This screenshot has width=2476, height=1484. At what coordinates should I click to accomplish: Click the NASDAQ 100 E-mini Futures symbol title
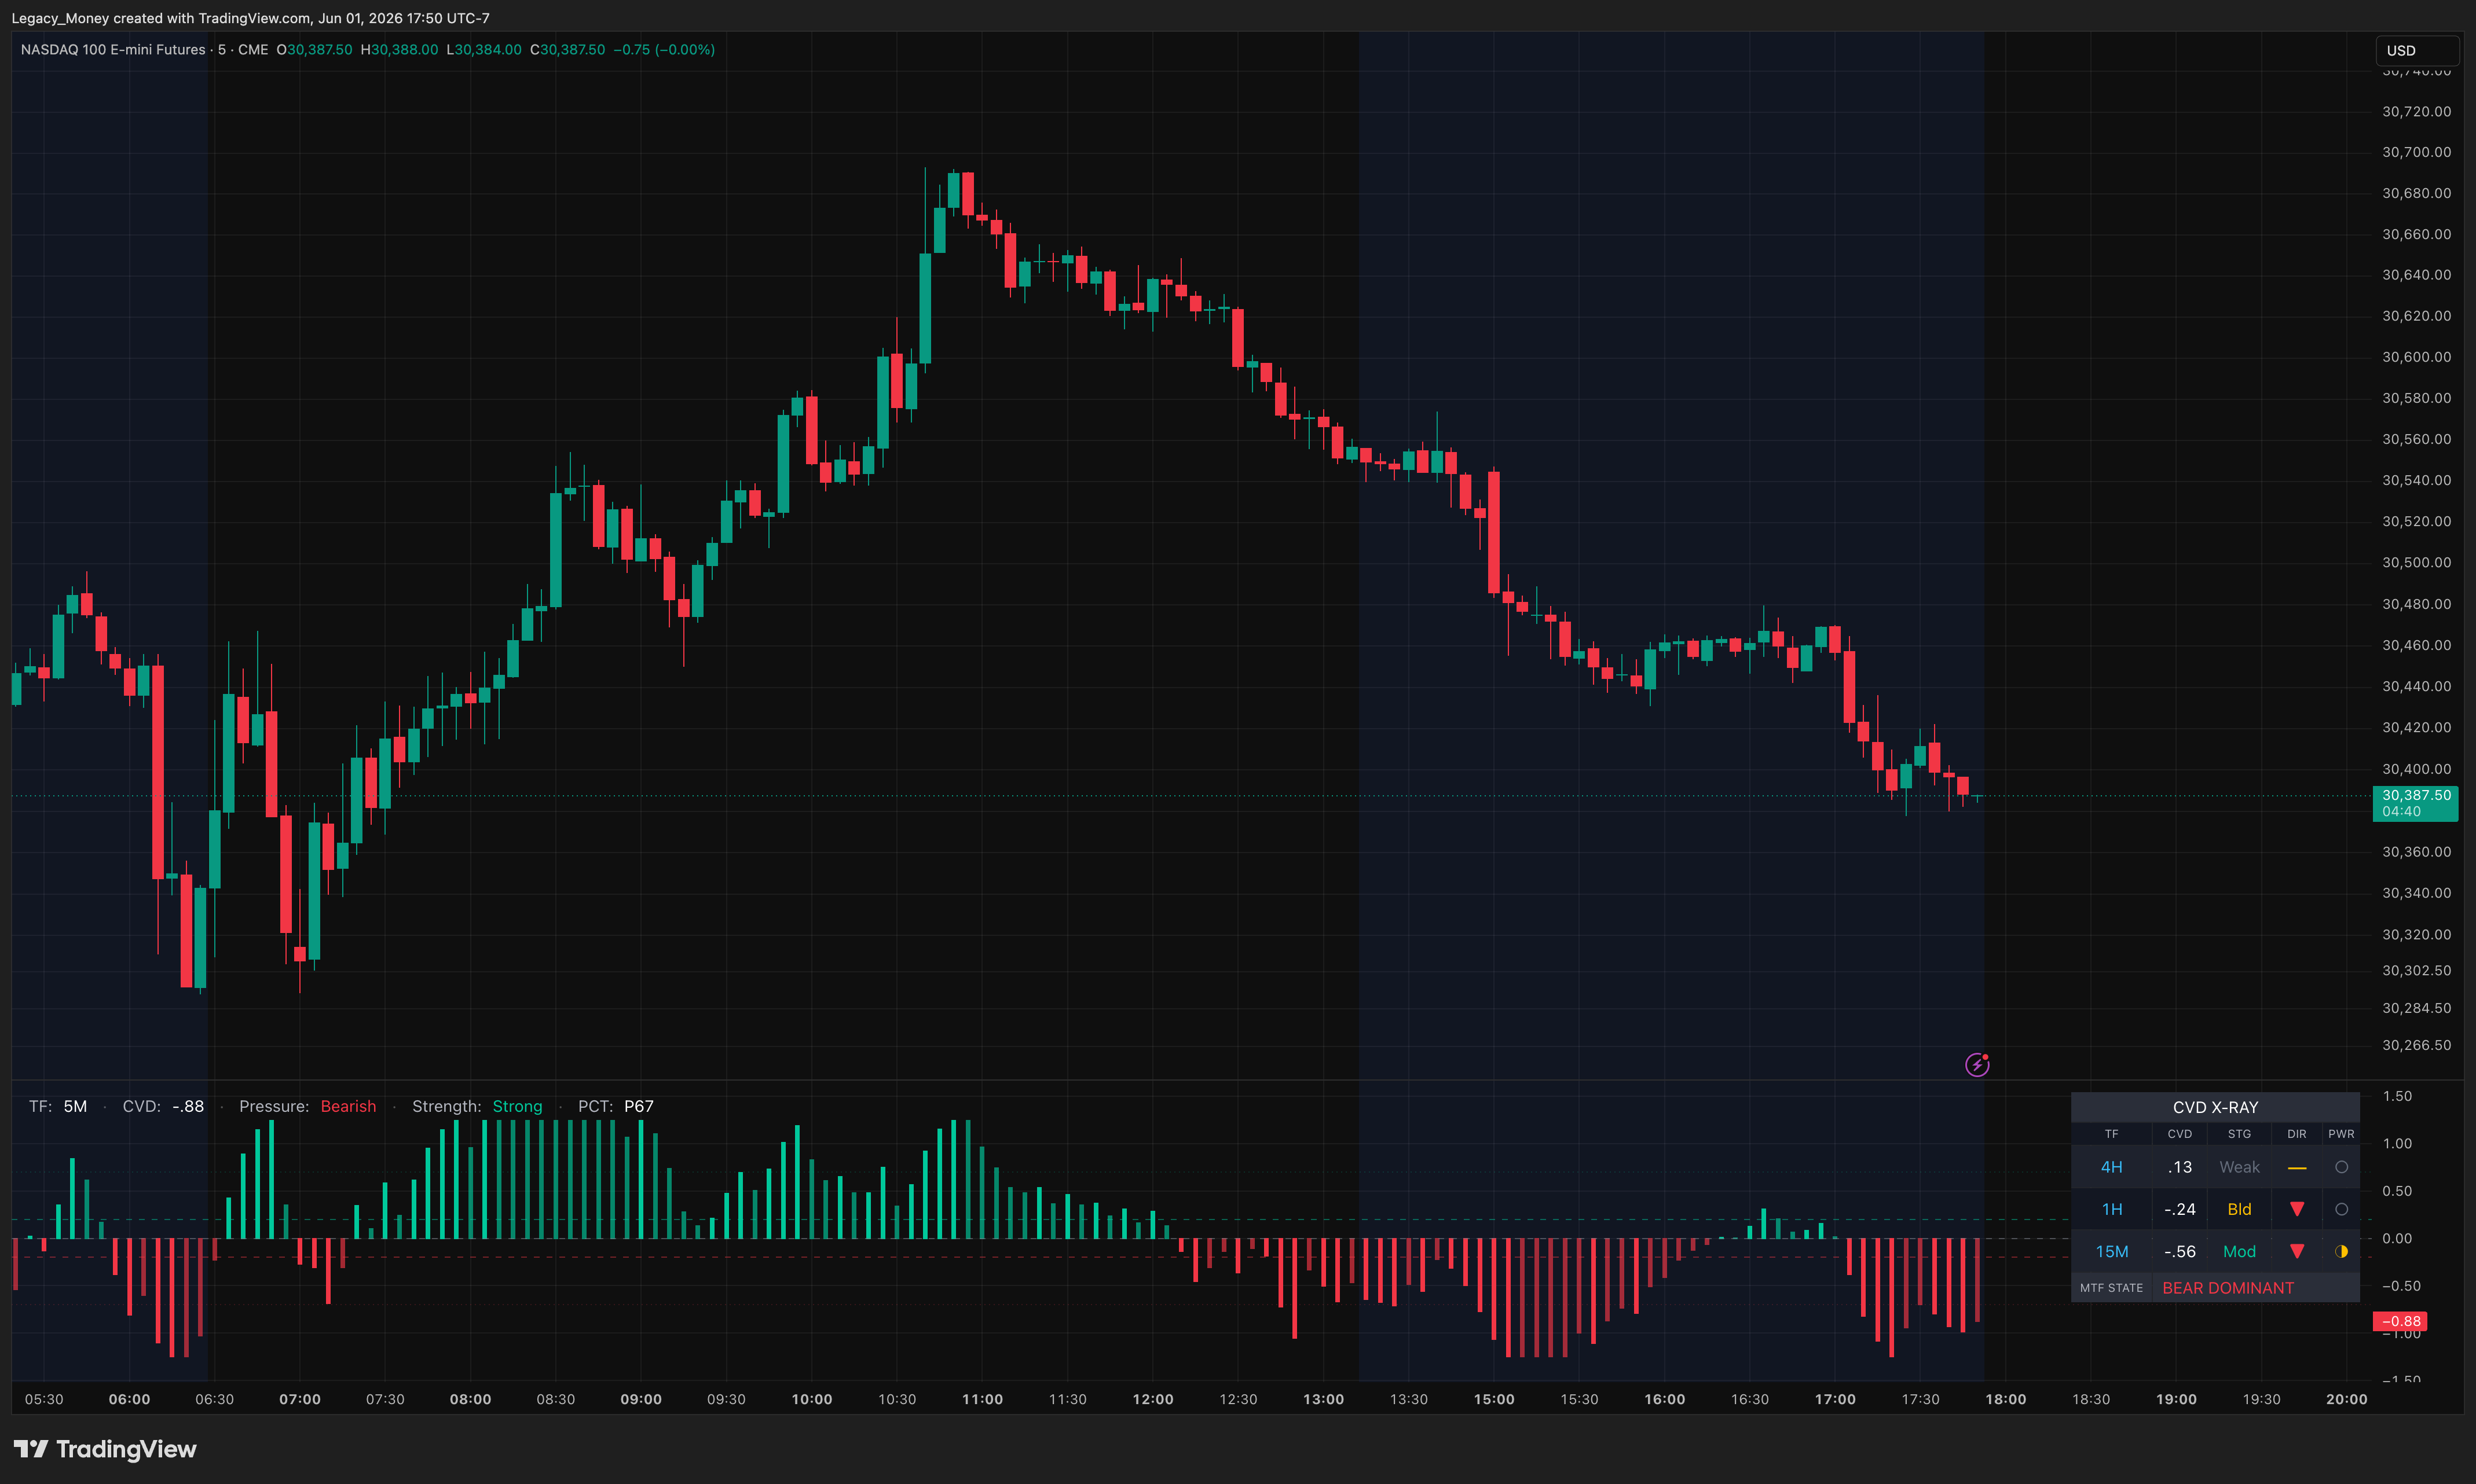click(113, 49)
